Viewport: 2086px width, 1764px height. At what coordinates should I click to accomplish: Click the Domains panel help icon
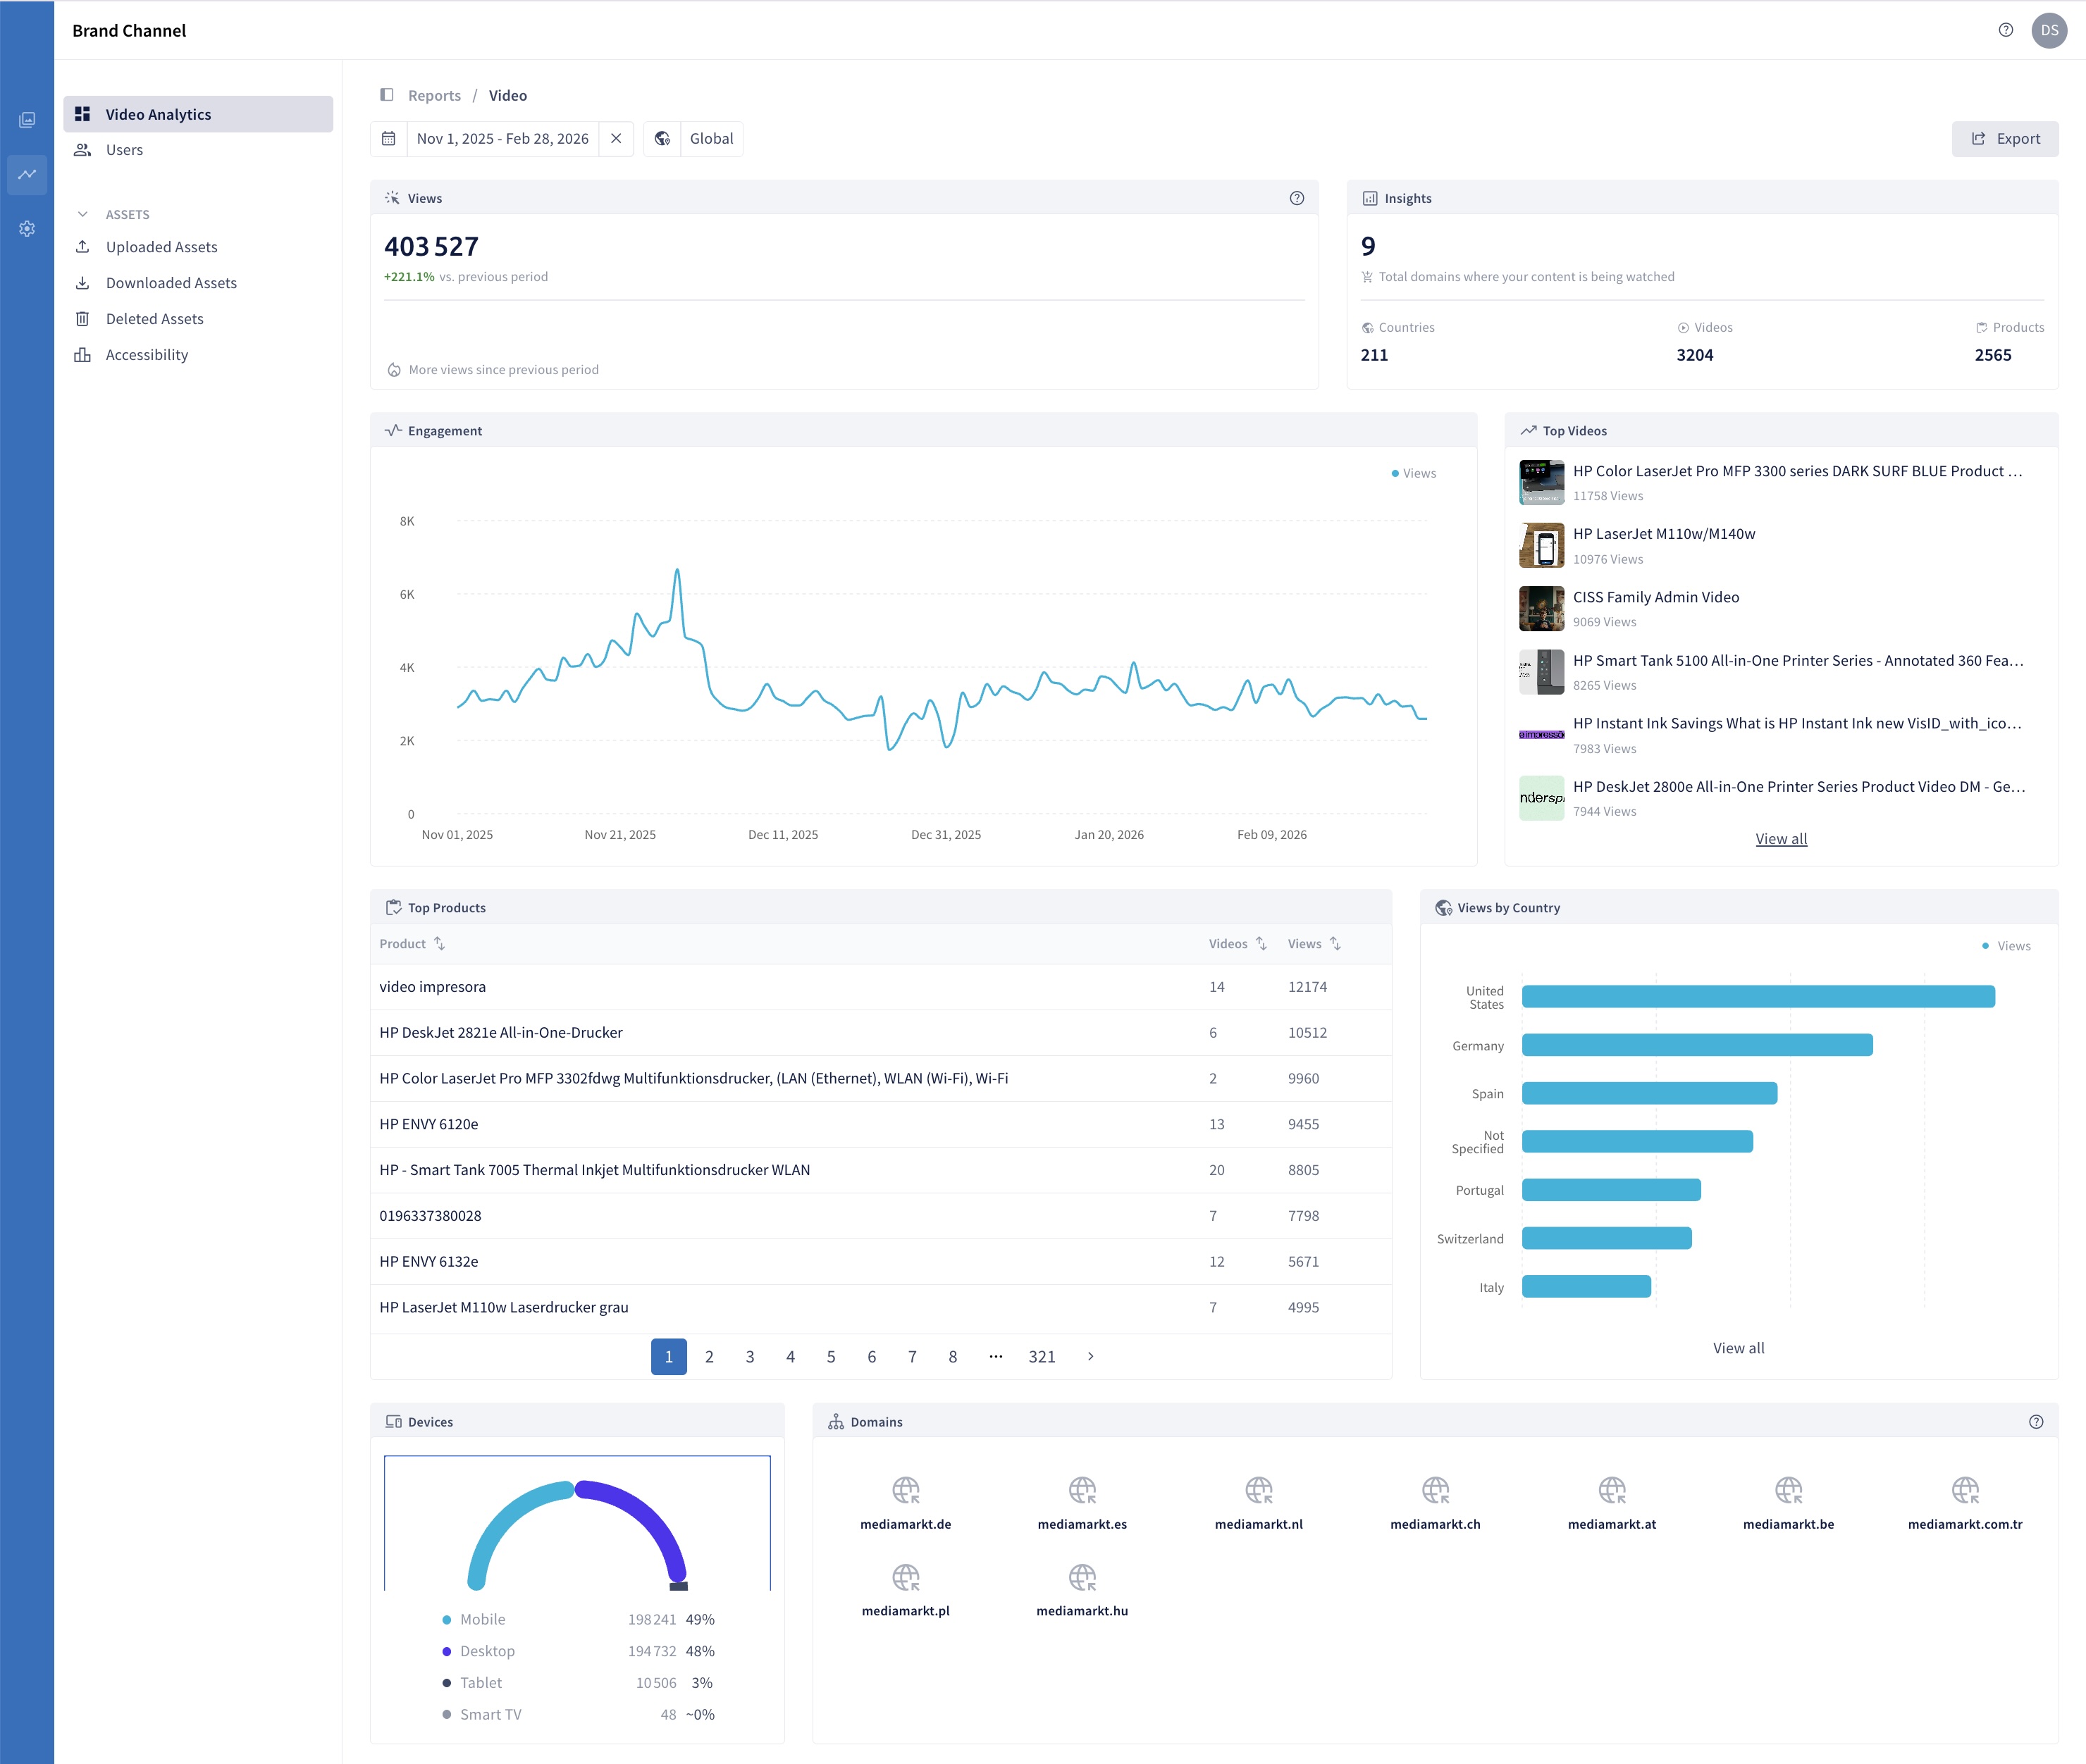pos(2036,1422)
